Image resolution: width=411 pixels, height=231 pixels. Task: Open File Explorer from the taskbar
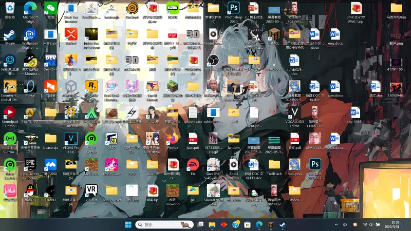click(212, 225)
